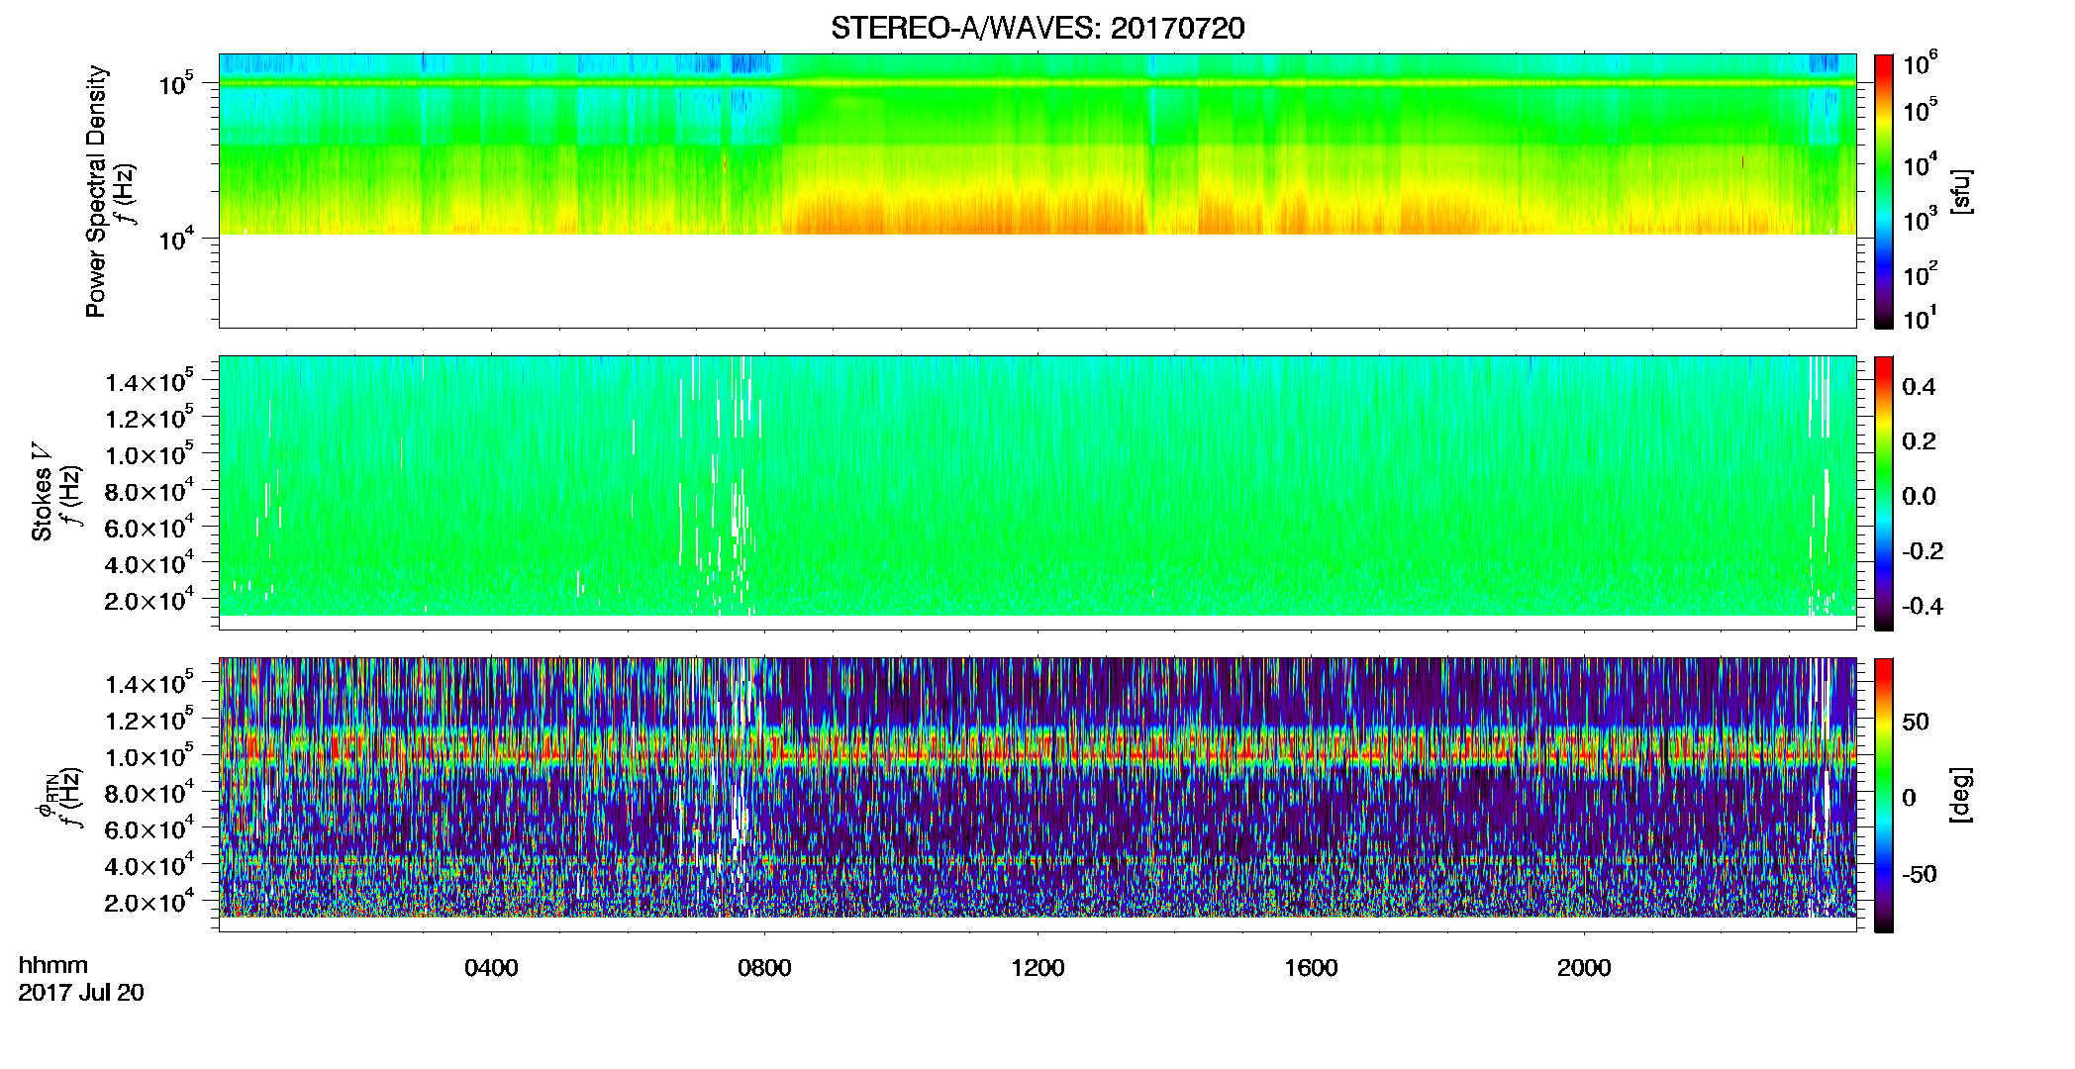Select the 1200 time axis label
Viewport: 2075px width, 1069px height.
(1037, 968)
